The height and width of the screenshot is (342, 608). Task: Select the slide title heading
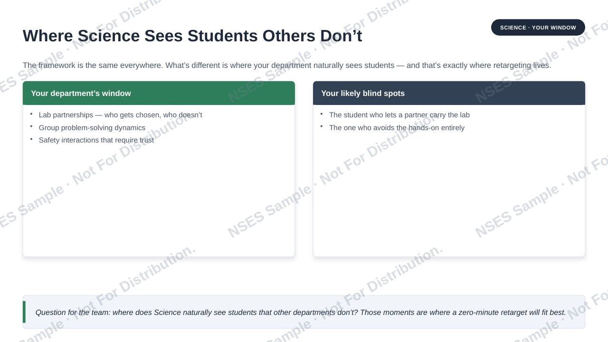(x=192, y=36)
